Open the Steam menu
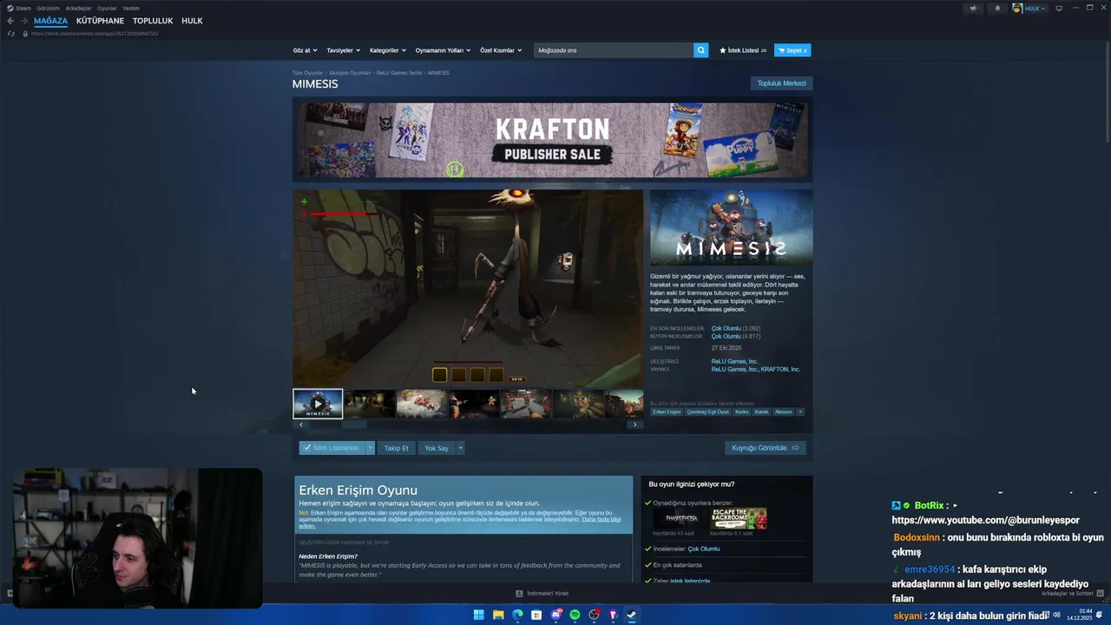This screenshot has width=1111, height=625. point(23,8)
